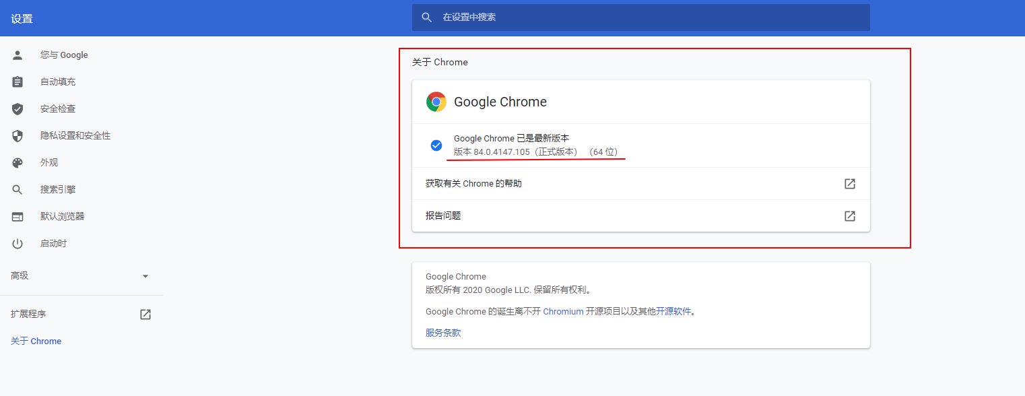
Task: Click the power icon for 启动时
Action: pos(18,244)
